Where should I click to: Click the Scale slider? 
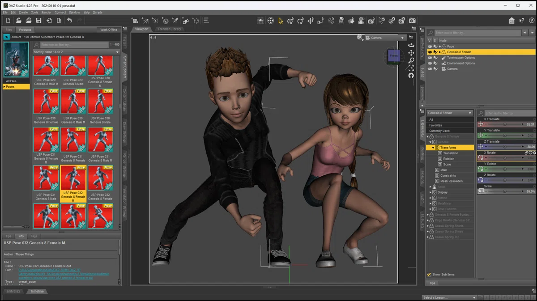coord(504,191)
